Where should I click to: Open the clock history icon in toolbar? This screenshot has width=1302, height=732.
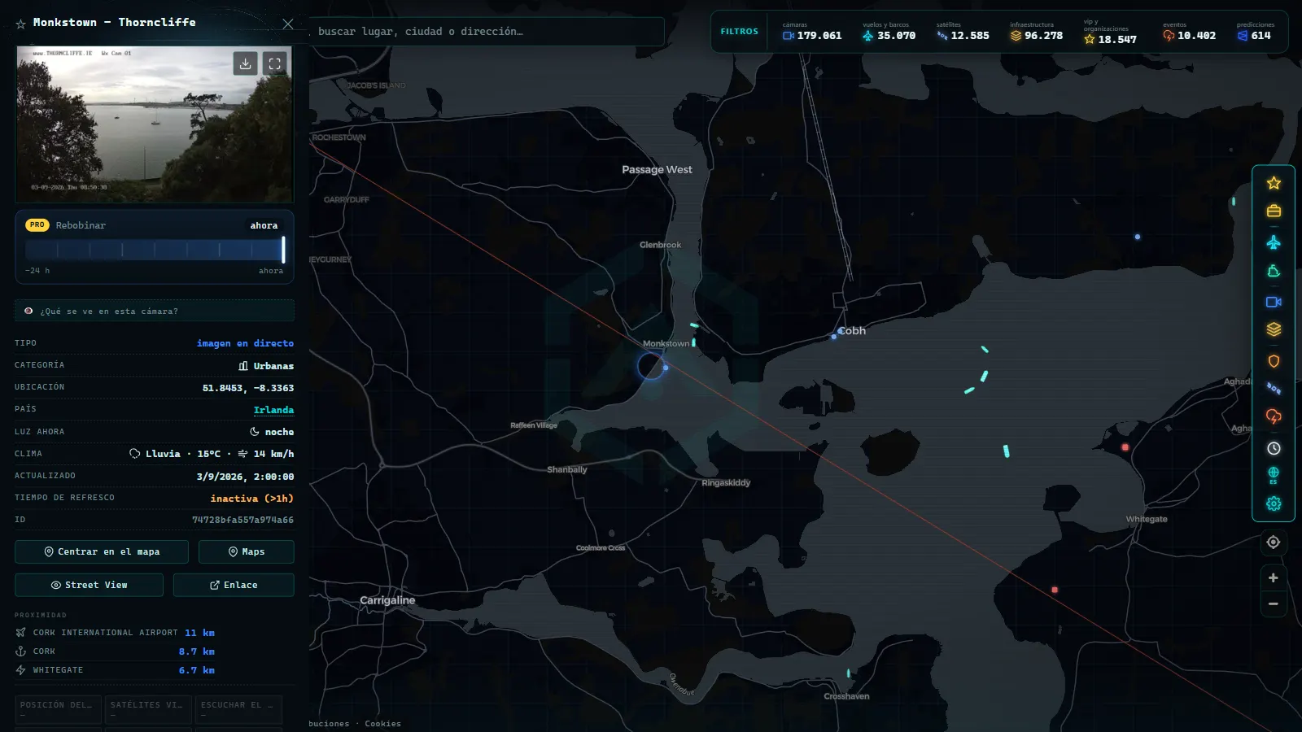(x=1274, y=448)
